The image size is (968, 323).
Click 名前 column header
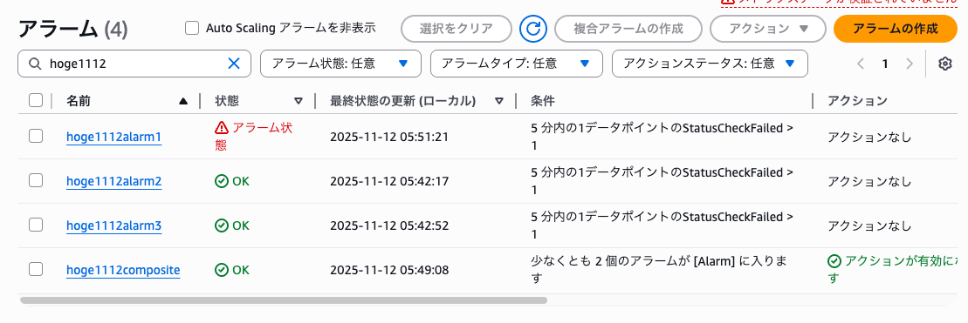point(79,101)
